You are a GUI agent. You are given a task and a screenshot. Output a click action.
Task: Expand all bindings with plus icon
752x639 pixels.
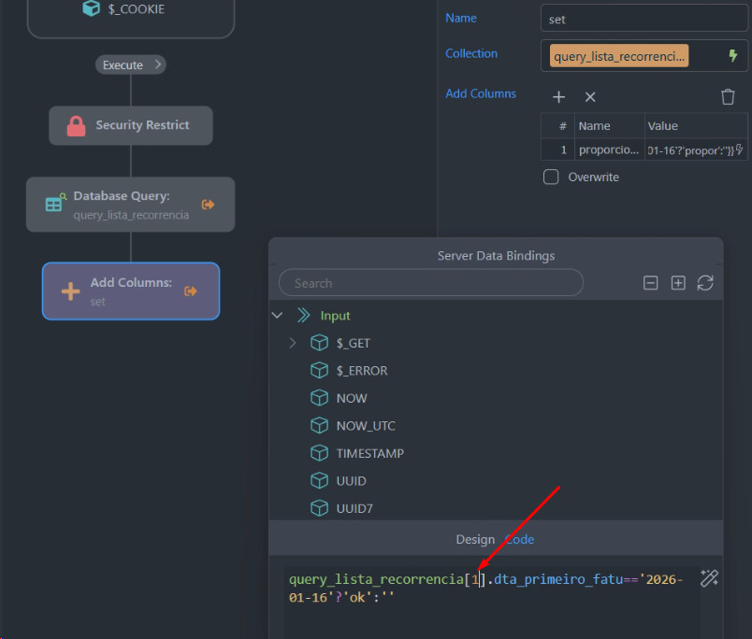678,283
